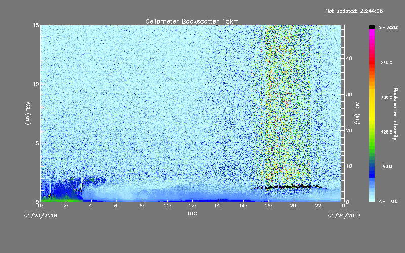Click the '22:' hour tick on UTC axis
Viewport: 405px width, 253px height.
click(x=319, y=206)
